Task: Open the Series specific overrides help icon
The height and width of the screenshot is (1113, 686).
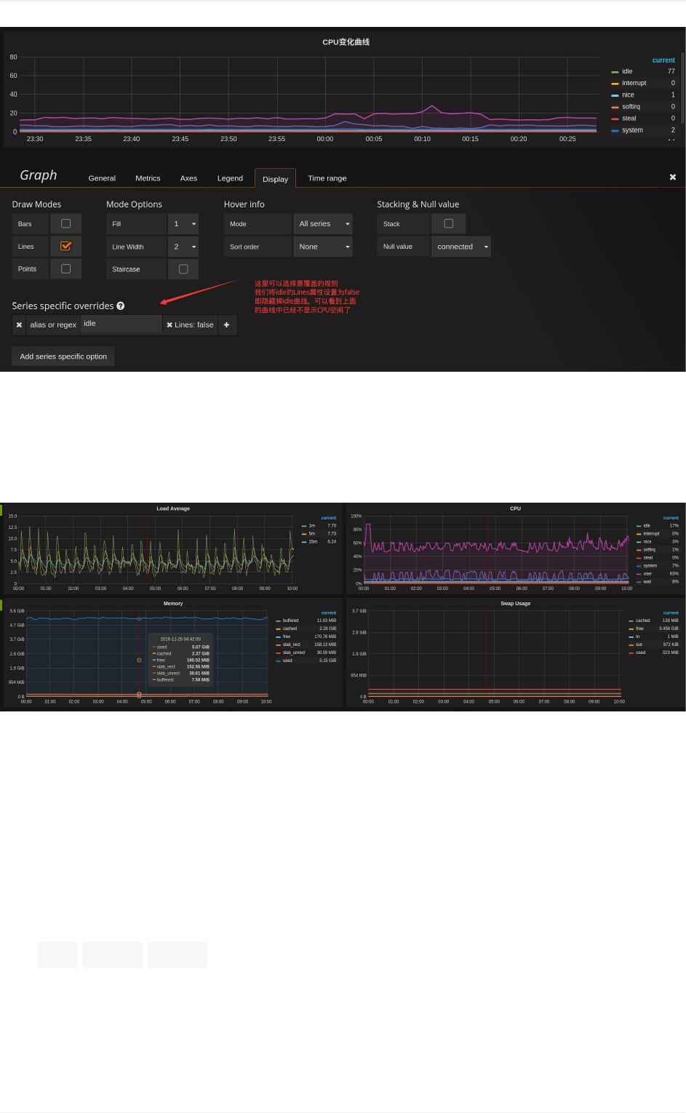Action: click(x=121, y=306)
